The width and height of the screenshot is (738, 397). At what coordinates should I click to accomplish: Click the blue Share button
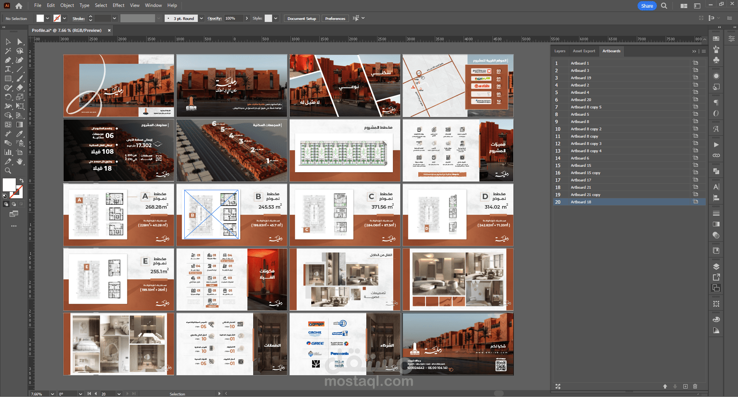point(646,6)
